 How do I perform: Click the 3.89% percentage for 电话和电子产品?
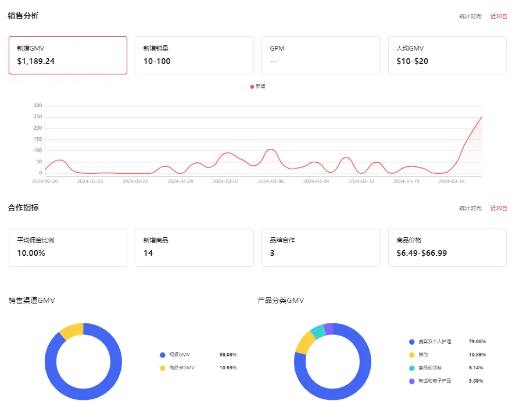click(x=476, y=381)
